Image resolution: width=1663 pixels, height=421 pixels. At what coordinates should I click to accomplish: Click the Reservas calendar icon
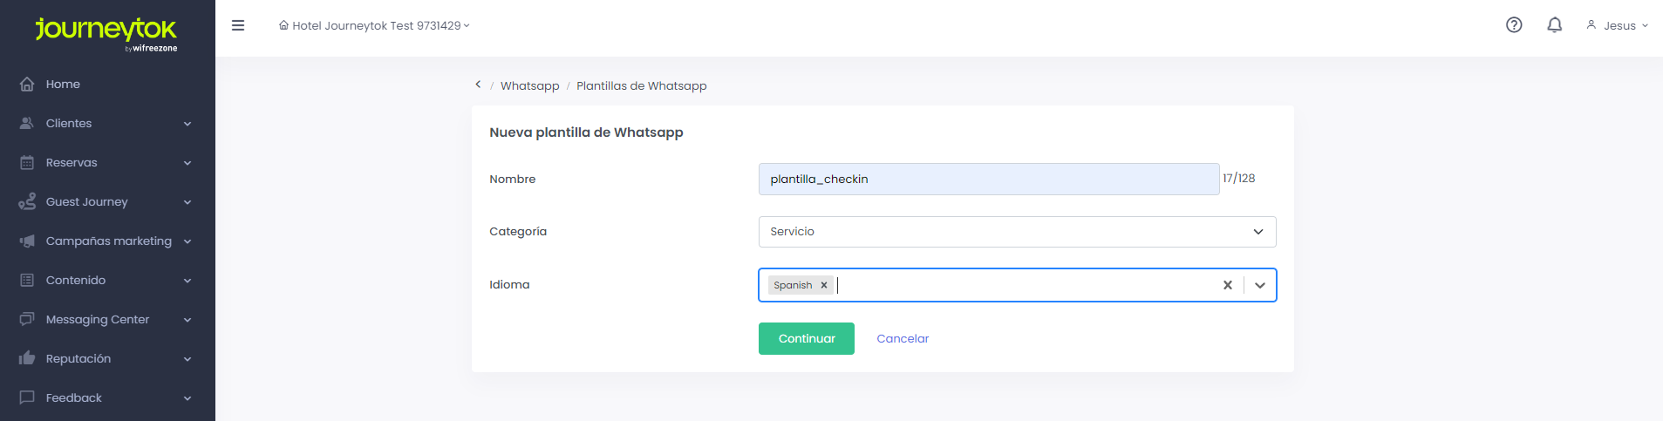tap(27, 162)
